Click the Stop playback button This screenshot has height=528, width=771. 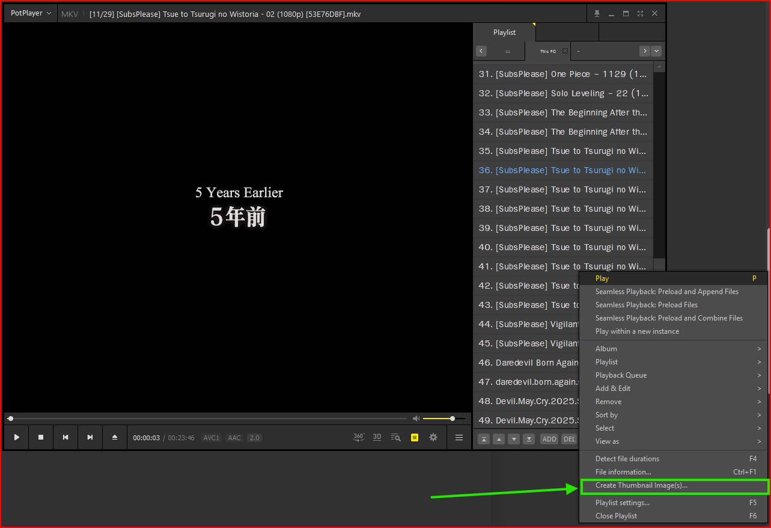coord(41,437)
